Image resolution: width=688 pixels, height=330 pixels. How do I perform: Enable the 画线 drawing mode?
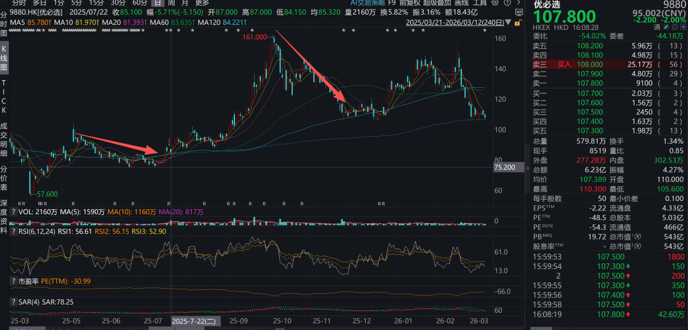click(462, 3)
